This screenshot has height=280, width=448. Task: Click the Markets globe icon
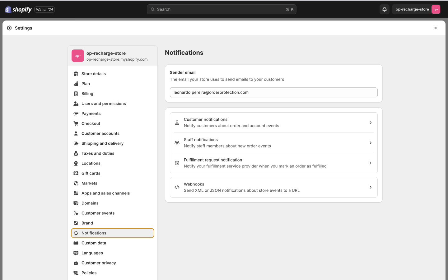click(76, 183)
